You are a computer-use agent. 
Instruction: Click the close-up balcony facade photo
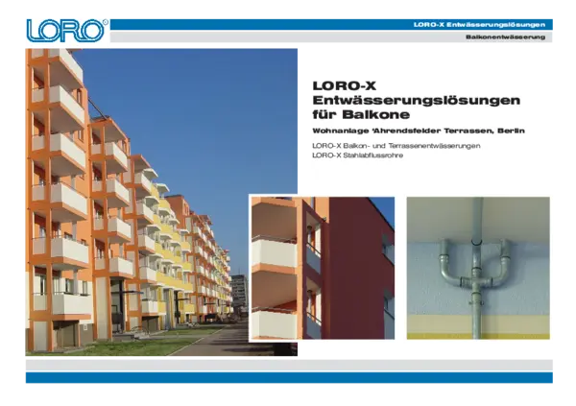coord(323,268)
